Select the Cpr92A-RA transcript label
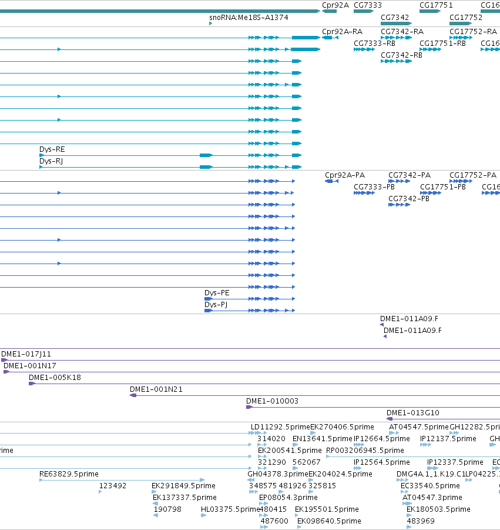Image resolution: width=500 pixels, height=530 pixels. 343,31
